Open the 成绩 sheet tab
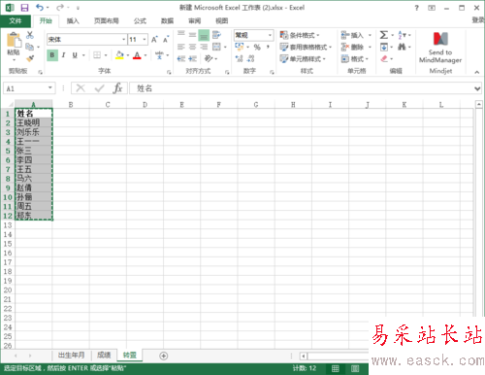This screenshot has width=485, height=375. click(104, 356)
